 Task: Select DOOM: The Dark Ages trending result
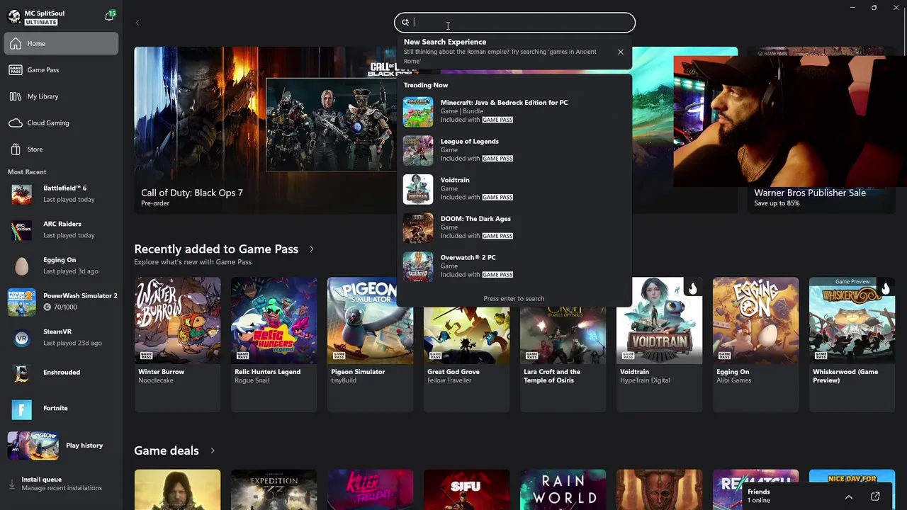click(514, 227)
